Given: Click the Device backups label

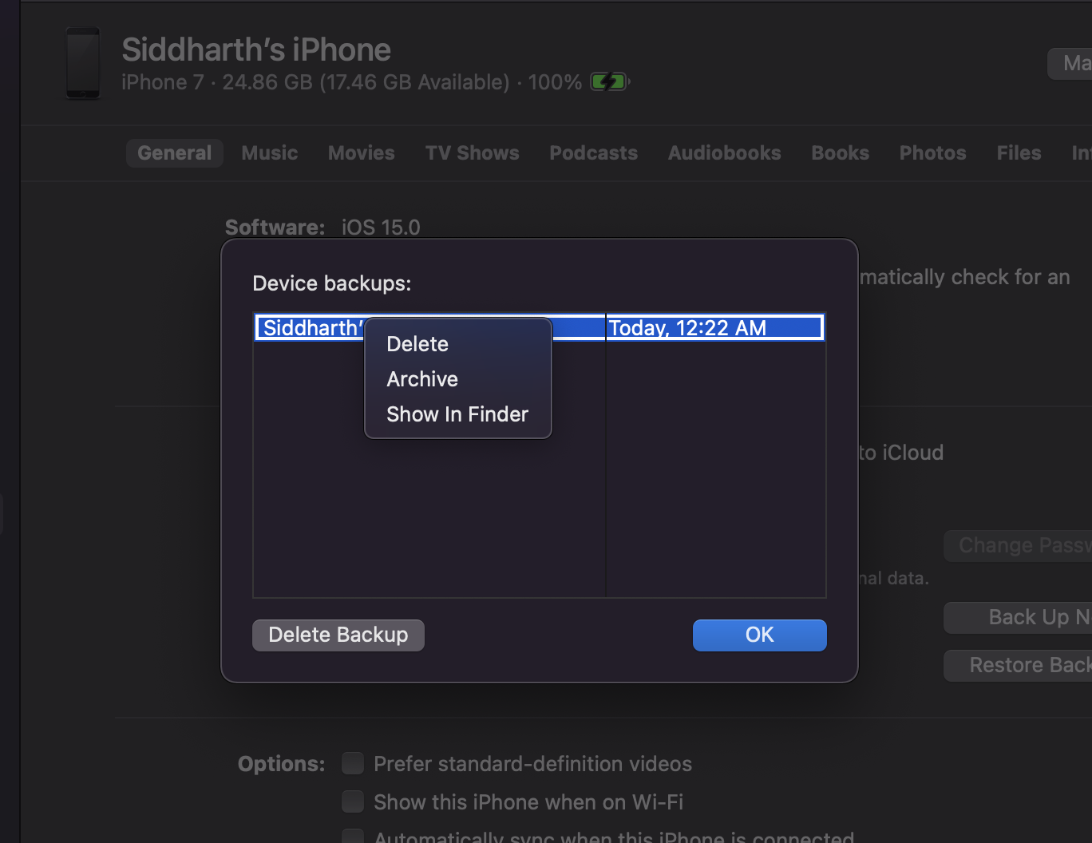Looking at the screenshot, I should pyautogui.click(x=331, y=283).
